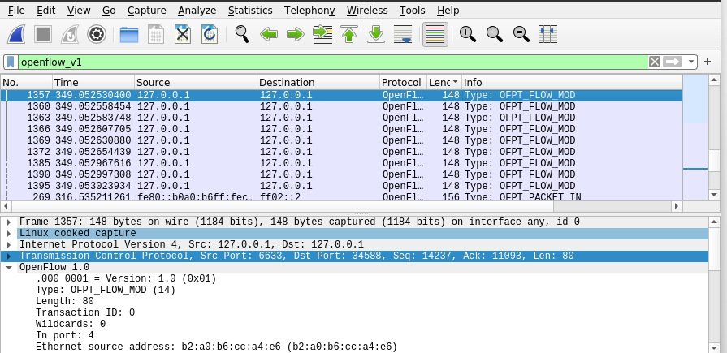727x353 pixels.
Task: Expand Transmission Control Protocol details
Action: click(8, 256)
